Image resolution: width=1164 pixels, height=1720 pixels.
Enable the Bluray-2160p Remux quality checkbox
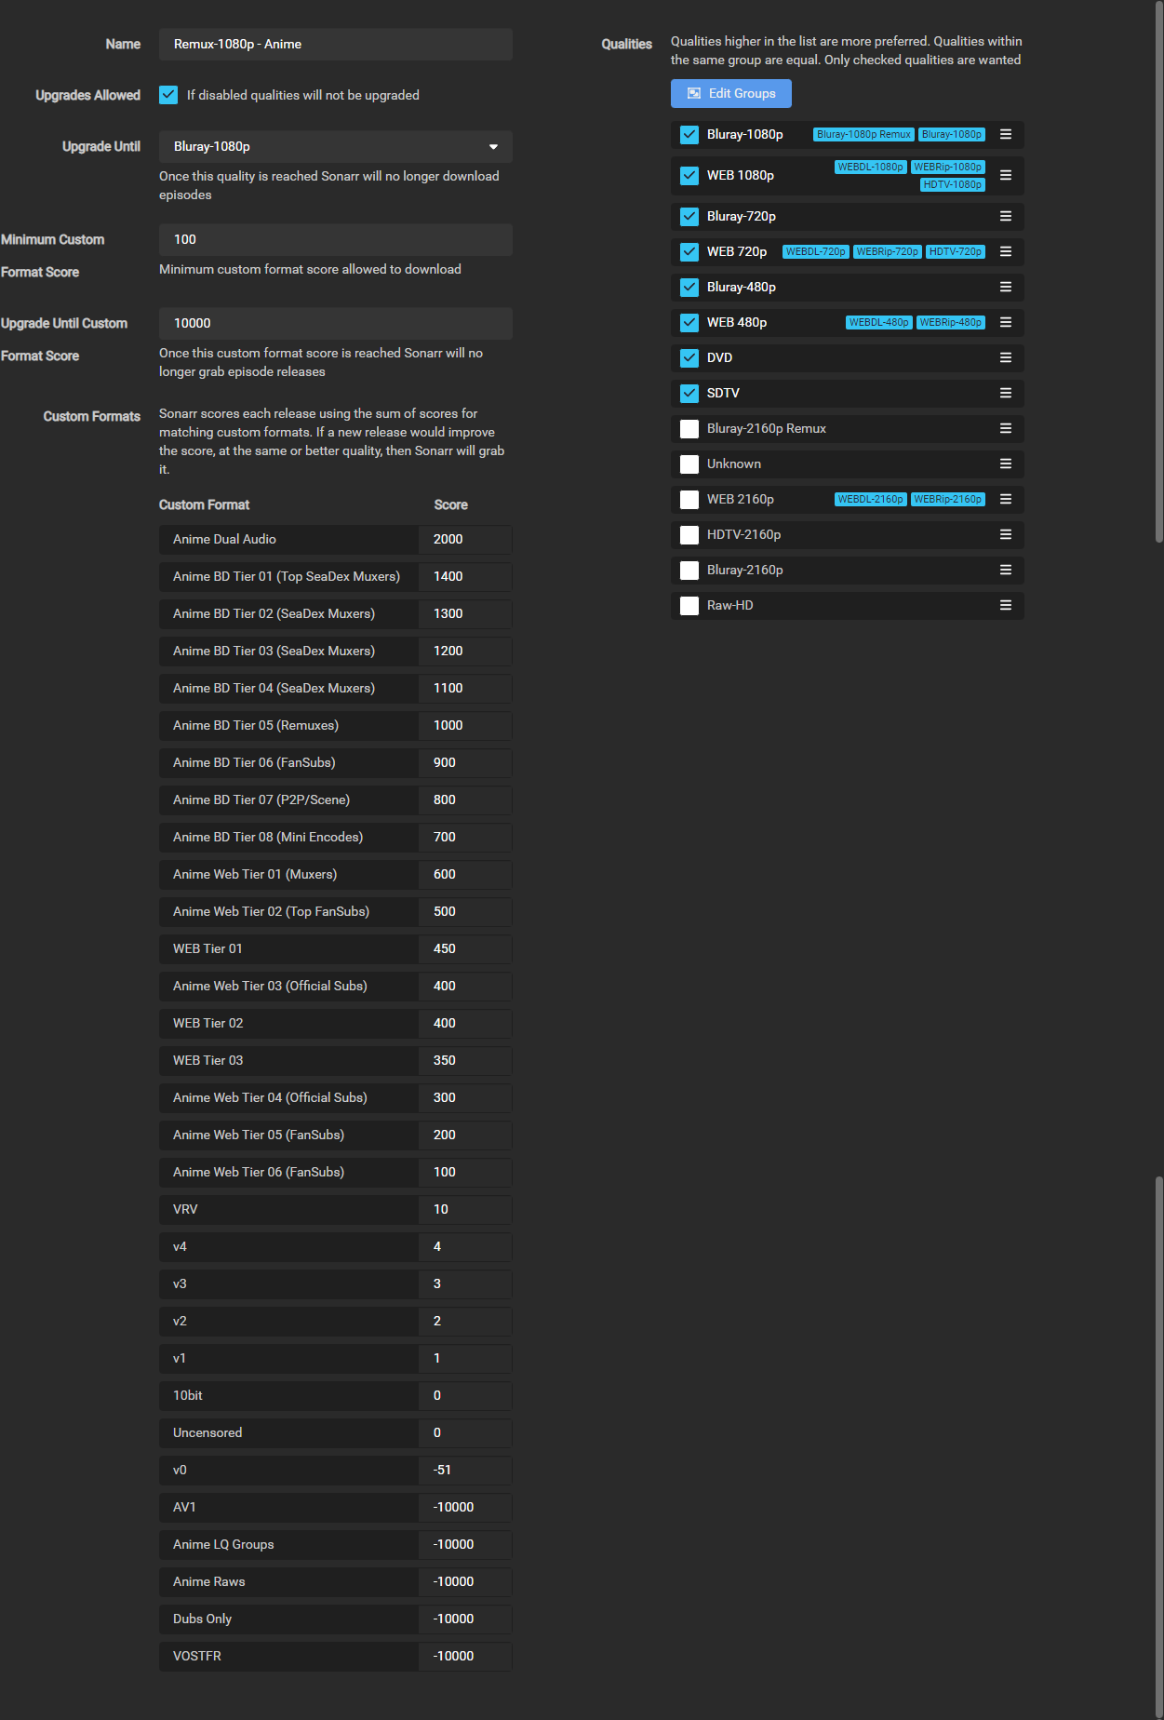(689, 429)
